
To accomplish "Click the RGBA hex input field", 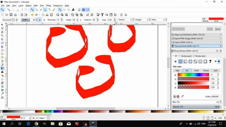I will tap(215, 96).
